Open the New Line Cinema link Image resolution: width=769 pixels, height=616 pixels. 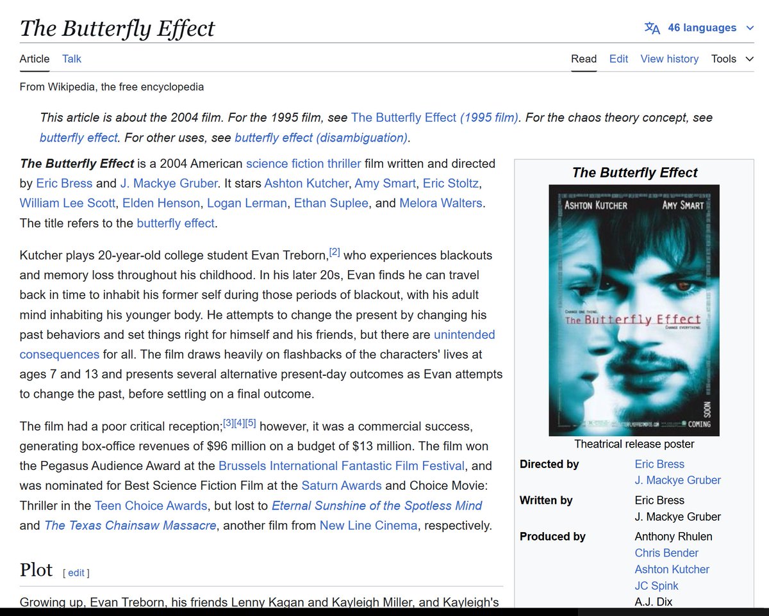(368, 526)
